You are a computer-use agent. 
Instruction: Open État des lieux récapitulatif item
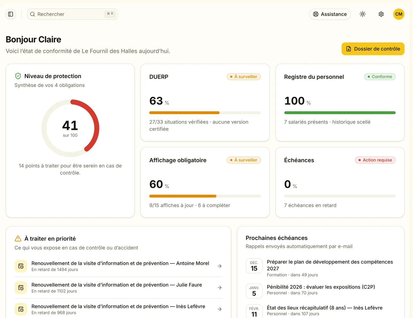[x=324, y=308]
